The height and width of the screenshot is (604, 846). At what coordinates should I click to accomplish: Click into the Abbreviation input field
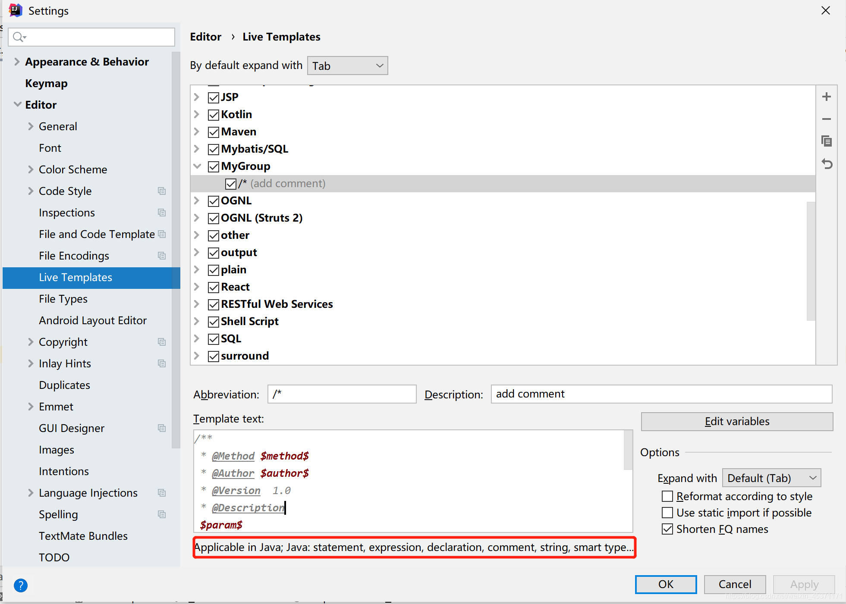[342, 394]
